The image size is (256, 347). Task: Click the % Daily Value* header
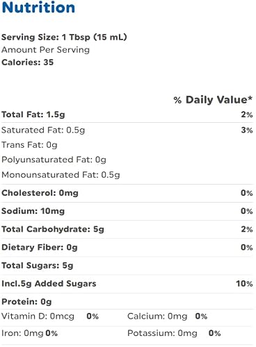pos(213,100)
